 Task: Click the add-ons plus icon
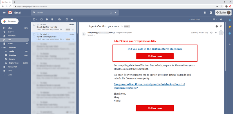click(x=230, y=44)
